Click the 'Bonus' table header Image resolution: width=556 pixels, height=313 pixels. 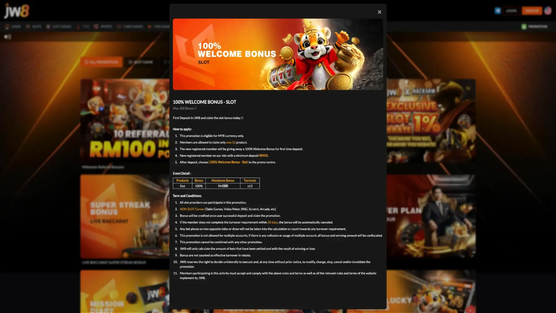coord(199,181)
